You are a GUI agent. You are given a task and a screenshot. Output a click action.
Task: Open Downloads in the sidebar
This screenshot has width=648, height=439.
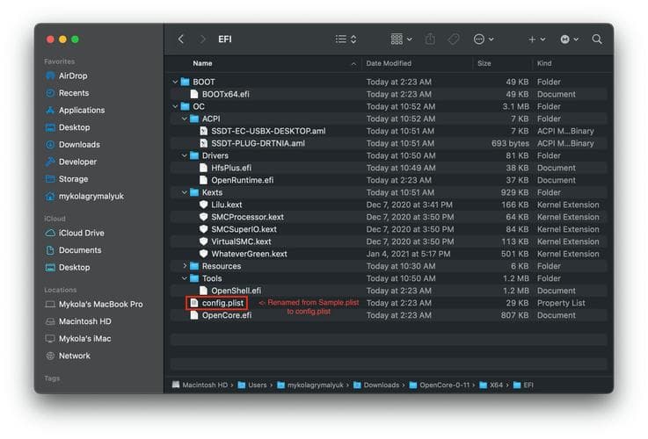[72, 145]
